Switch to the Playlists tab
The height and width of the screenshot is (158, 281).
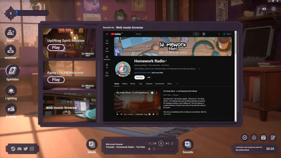[149, 84]
